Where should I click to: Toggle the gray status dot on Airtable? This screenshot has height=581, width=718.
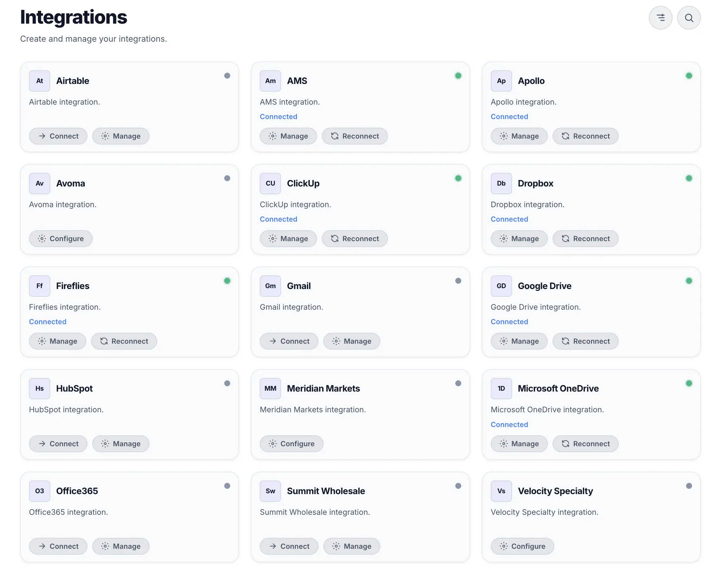point(227,76)
